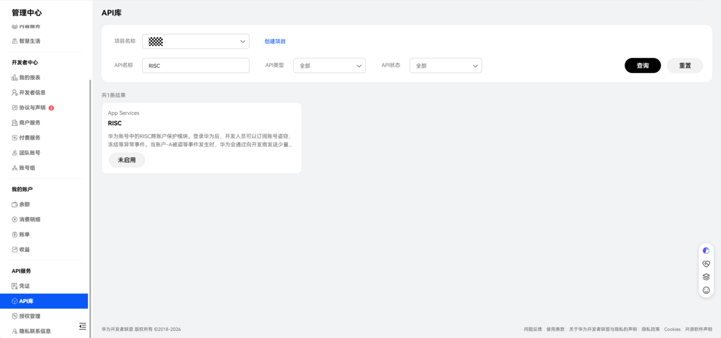
Task: Expand the 项目名称 project dropdown
Action: click(x=195, y=41)
